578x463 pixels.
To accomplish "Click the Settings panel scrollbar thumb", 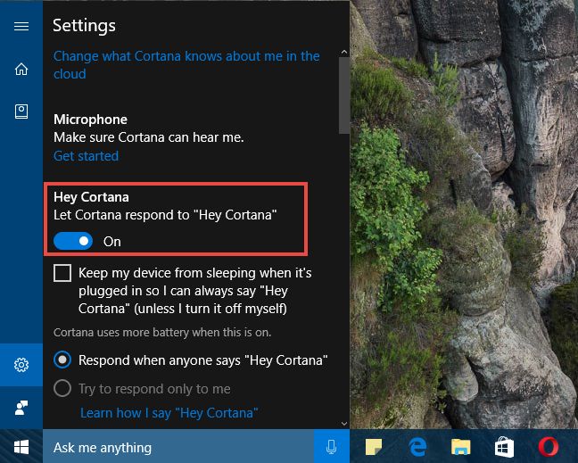I will pyautogui.click(x=344, y=95).
